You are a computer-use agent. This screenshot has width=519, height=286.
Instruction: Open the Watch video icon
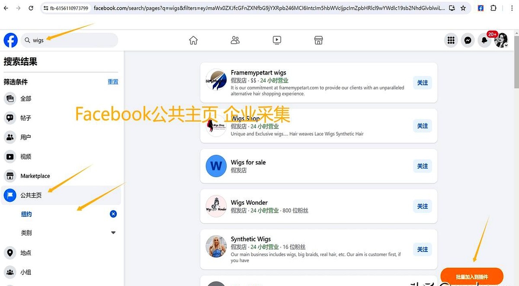click(277, 40)
